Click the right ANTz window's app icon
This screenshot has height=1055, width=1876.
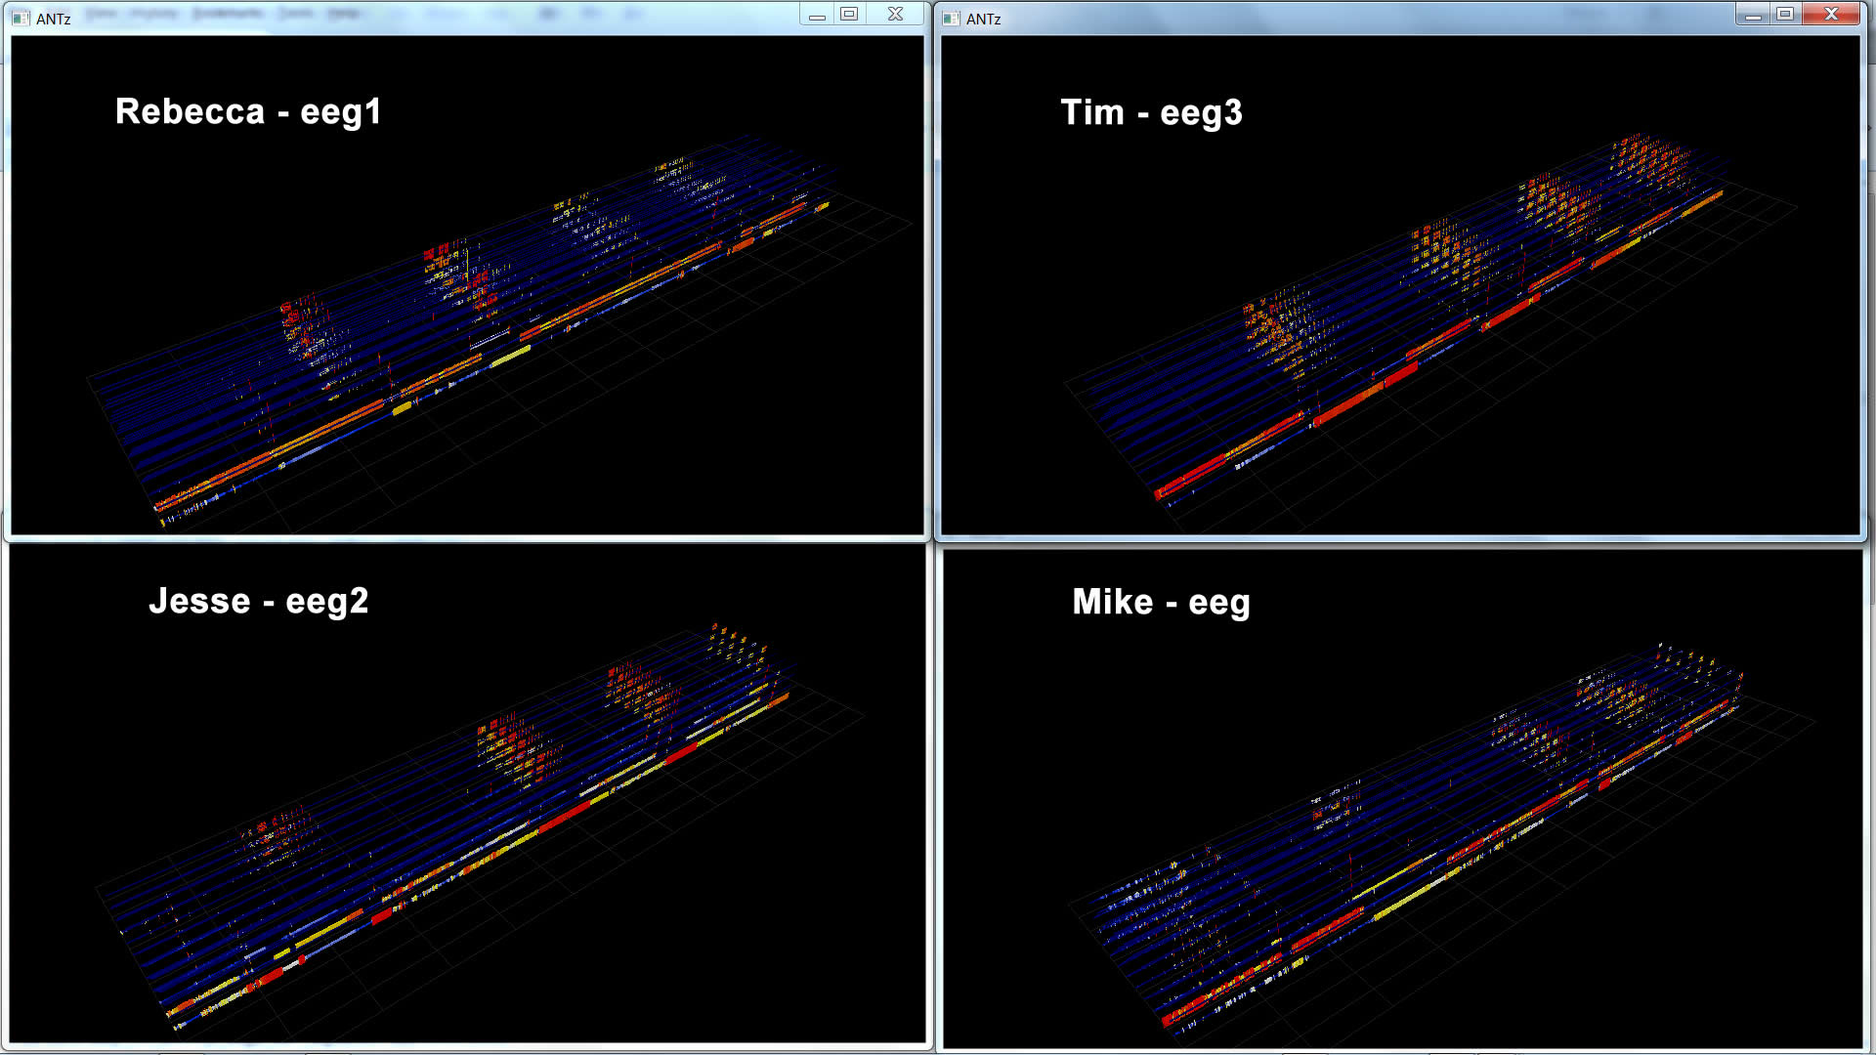(951, 18)
